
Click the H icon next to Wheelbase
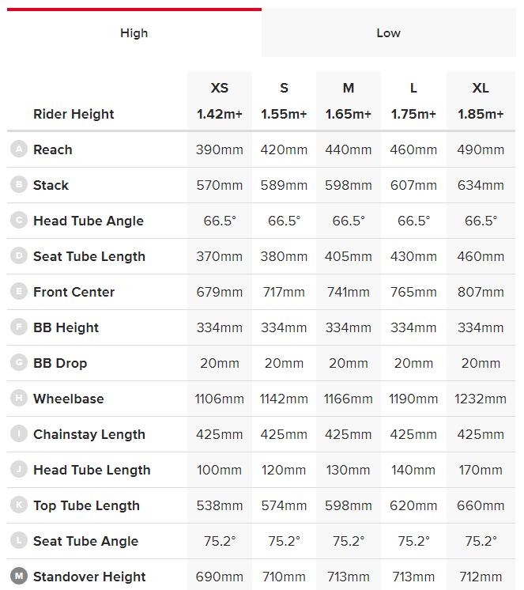(x=17, y=398)
